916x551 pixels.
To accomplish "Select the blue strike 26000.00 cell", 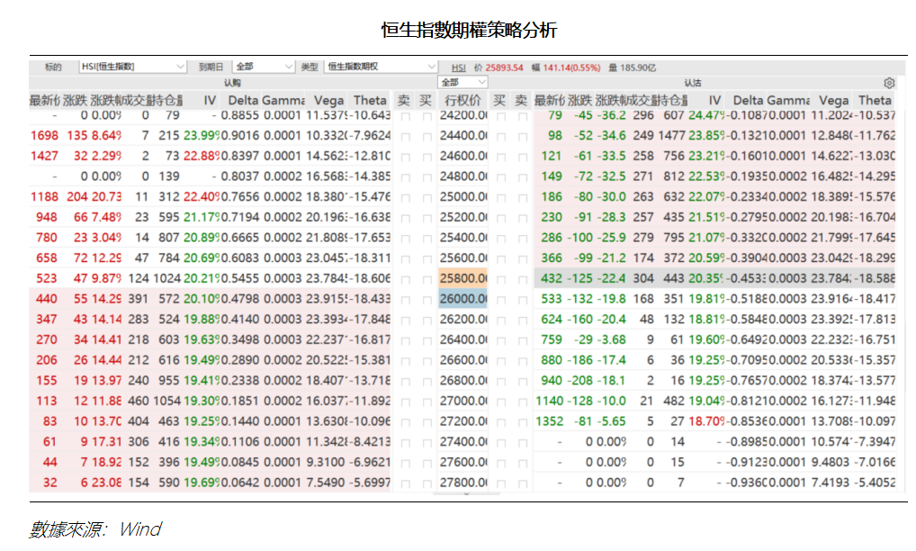I will (462, 299).
